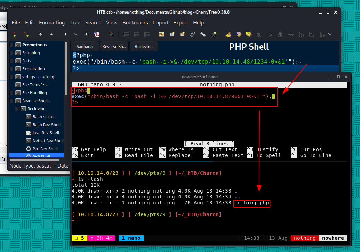Screen dimensions: 360x252
Task: Select the Java Rev-Shell tree node
Action: point(46,133)
